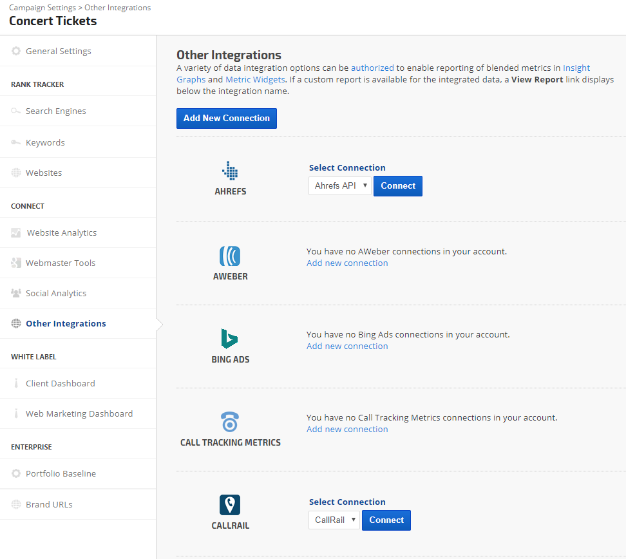Click the Website Analytics chart icon

point(16,233)
